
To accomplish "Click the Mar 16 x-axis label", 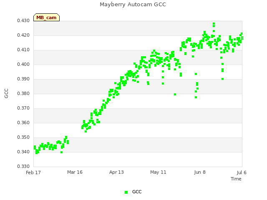I will pyautogui.click(x=75, y=172).
